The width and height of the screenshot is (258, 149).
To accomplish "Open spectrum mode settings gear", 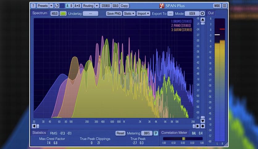I will click(202, 14).
